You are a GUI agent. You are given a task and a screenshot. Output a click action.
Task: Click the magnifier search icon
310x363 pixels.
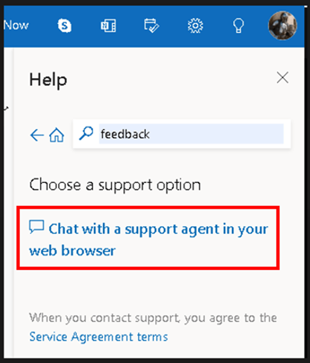pos(86,134)
